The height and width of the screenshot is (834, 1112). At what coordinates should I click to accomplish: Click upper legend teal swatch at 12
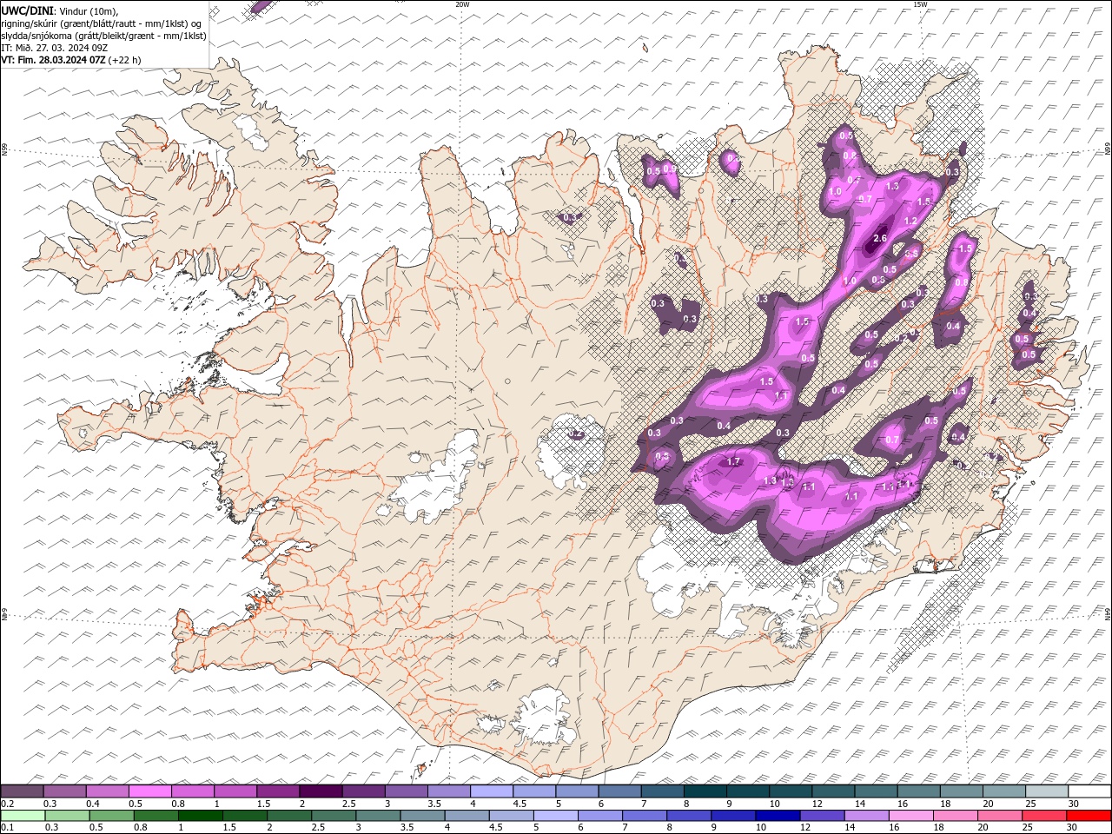832,791
